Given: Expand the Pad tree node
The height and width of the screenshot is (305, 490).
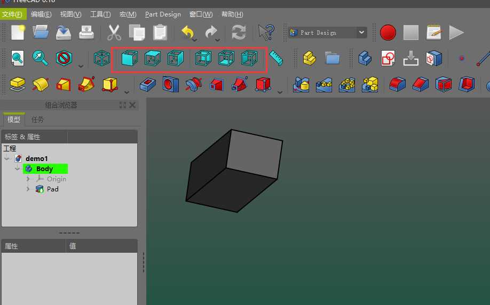Looking at the screenshot, I should pos(28,189).
